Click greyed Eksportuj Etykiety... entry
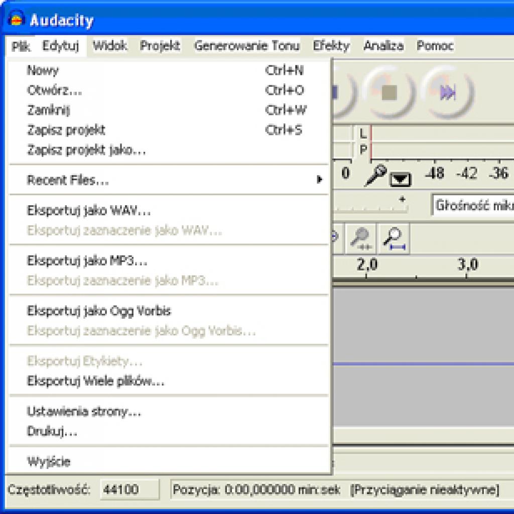This screenshot has width=514, height=514. point(169,361)
